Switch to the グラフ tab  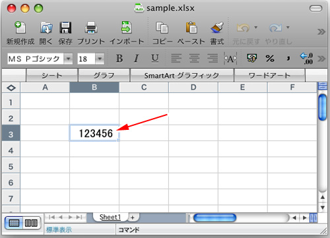pyautogui.click(x=104, y=76)
